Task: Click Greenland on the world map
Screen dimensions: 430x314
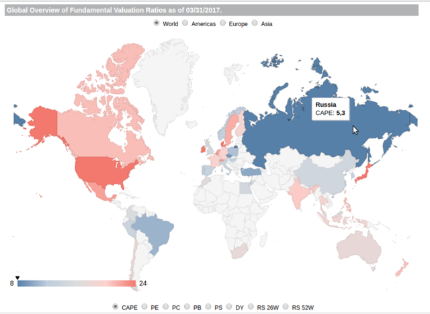Action: tap(167, 82)
